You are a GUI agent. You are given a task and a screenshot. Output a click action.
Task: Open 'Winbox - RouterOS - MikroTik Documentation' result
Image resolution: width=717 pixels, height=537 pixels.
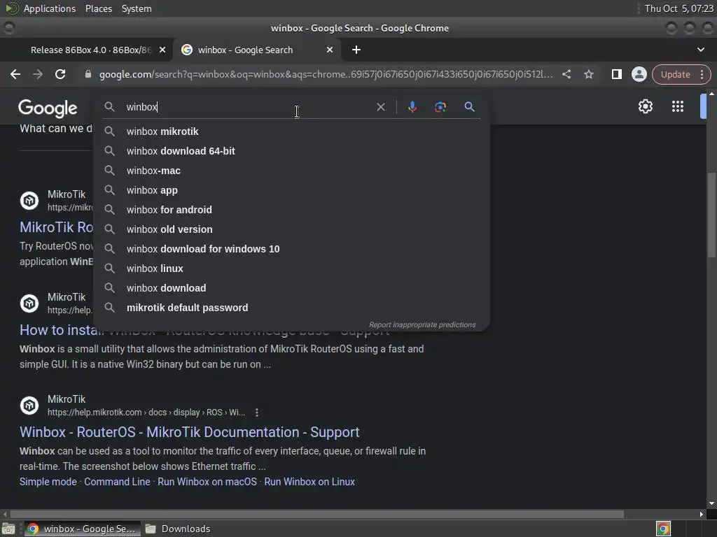[x=189, y=432]
